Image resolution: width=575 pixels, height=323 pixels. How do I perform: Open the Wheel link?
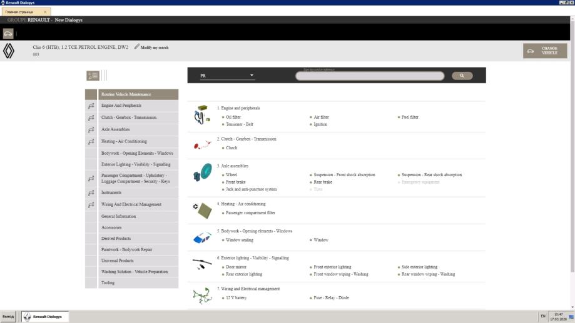tap(232, 175)
